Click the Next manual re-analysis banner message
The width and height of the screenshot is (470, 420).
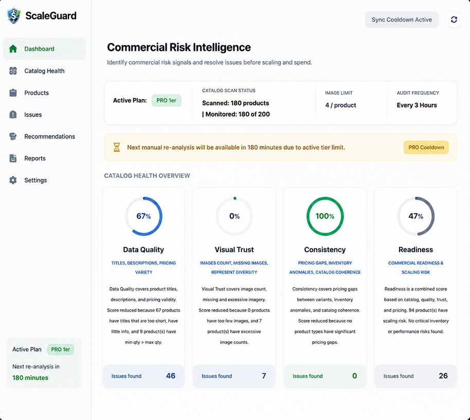236,147
